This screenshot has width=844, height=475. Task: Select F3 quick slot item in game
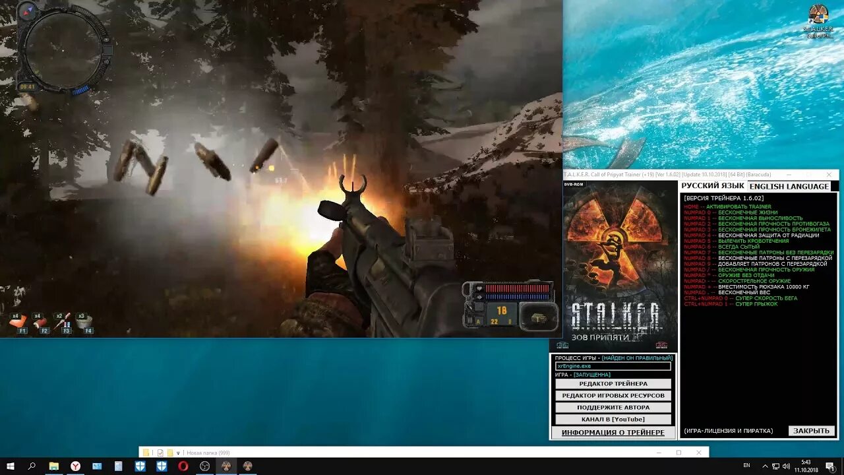click(63, 323)
